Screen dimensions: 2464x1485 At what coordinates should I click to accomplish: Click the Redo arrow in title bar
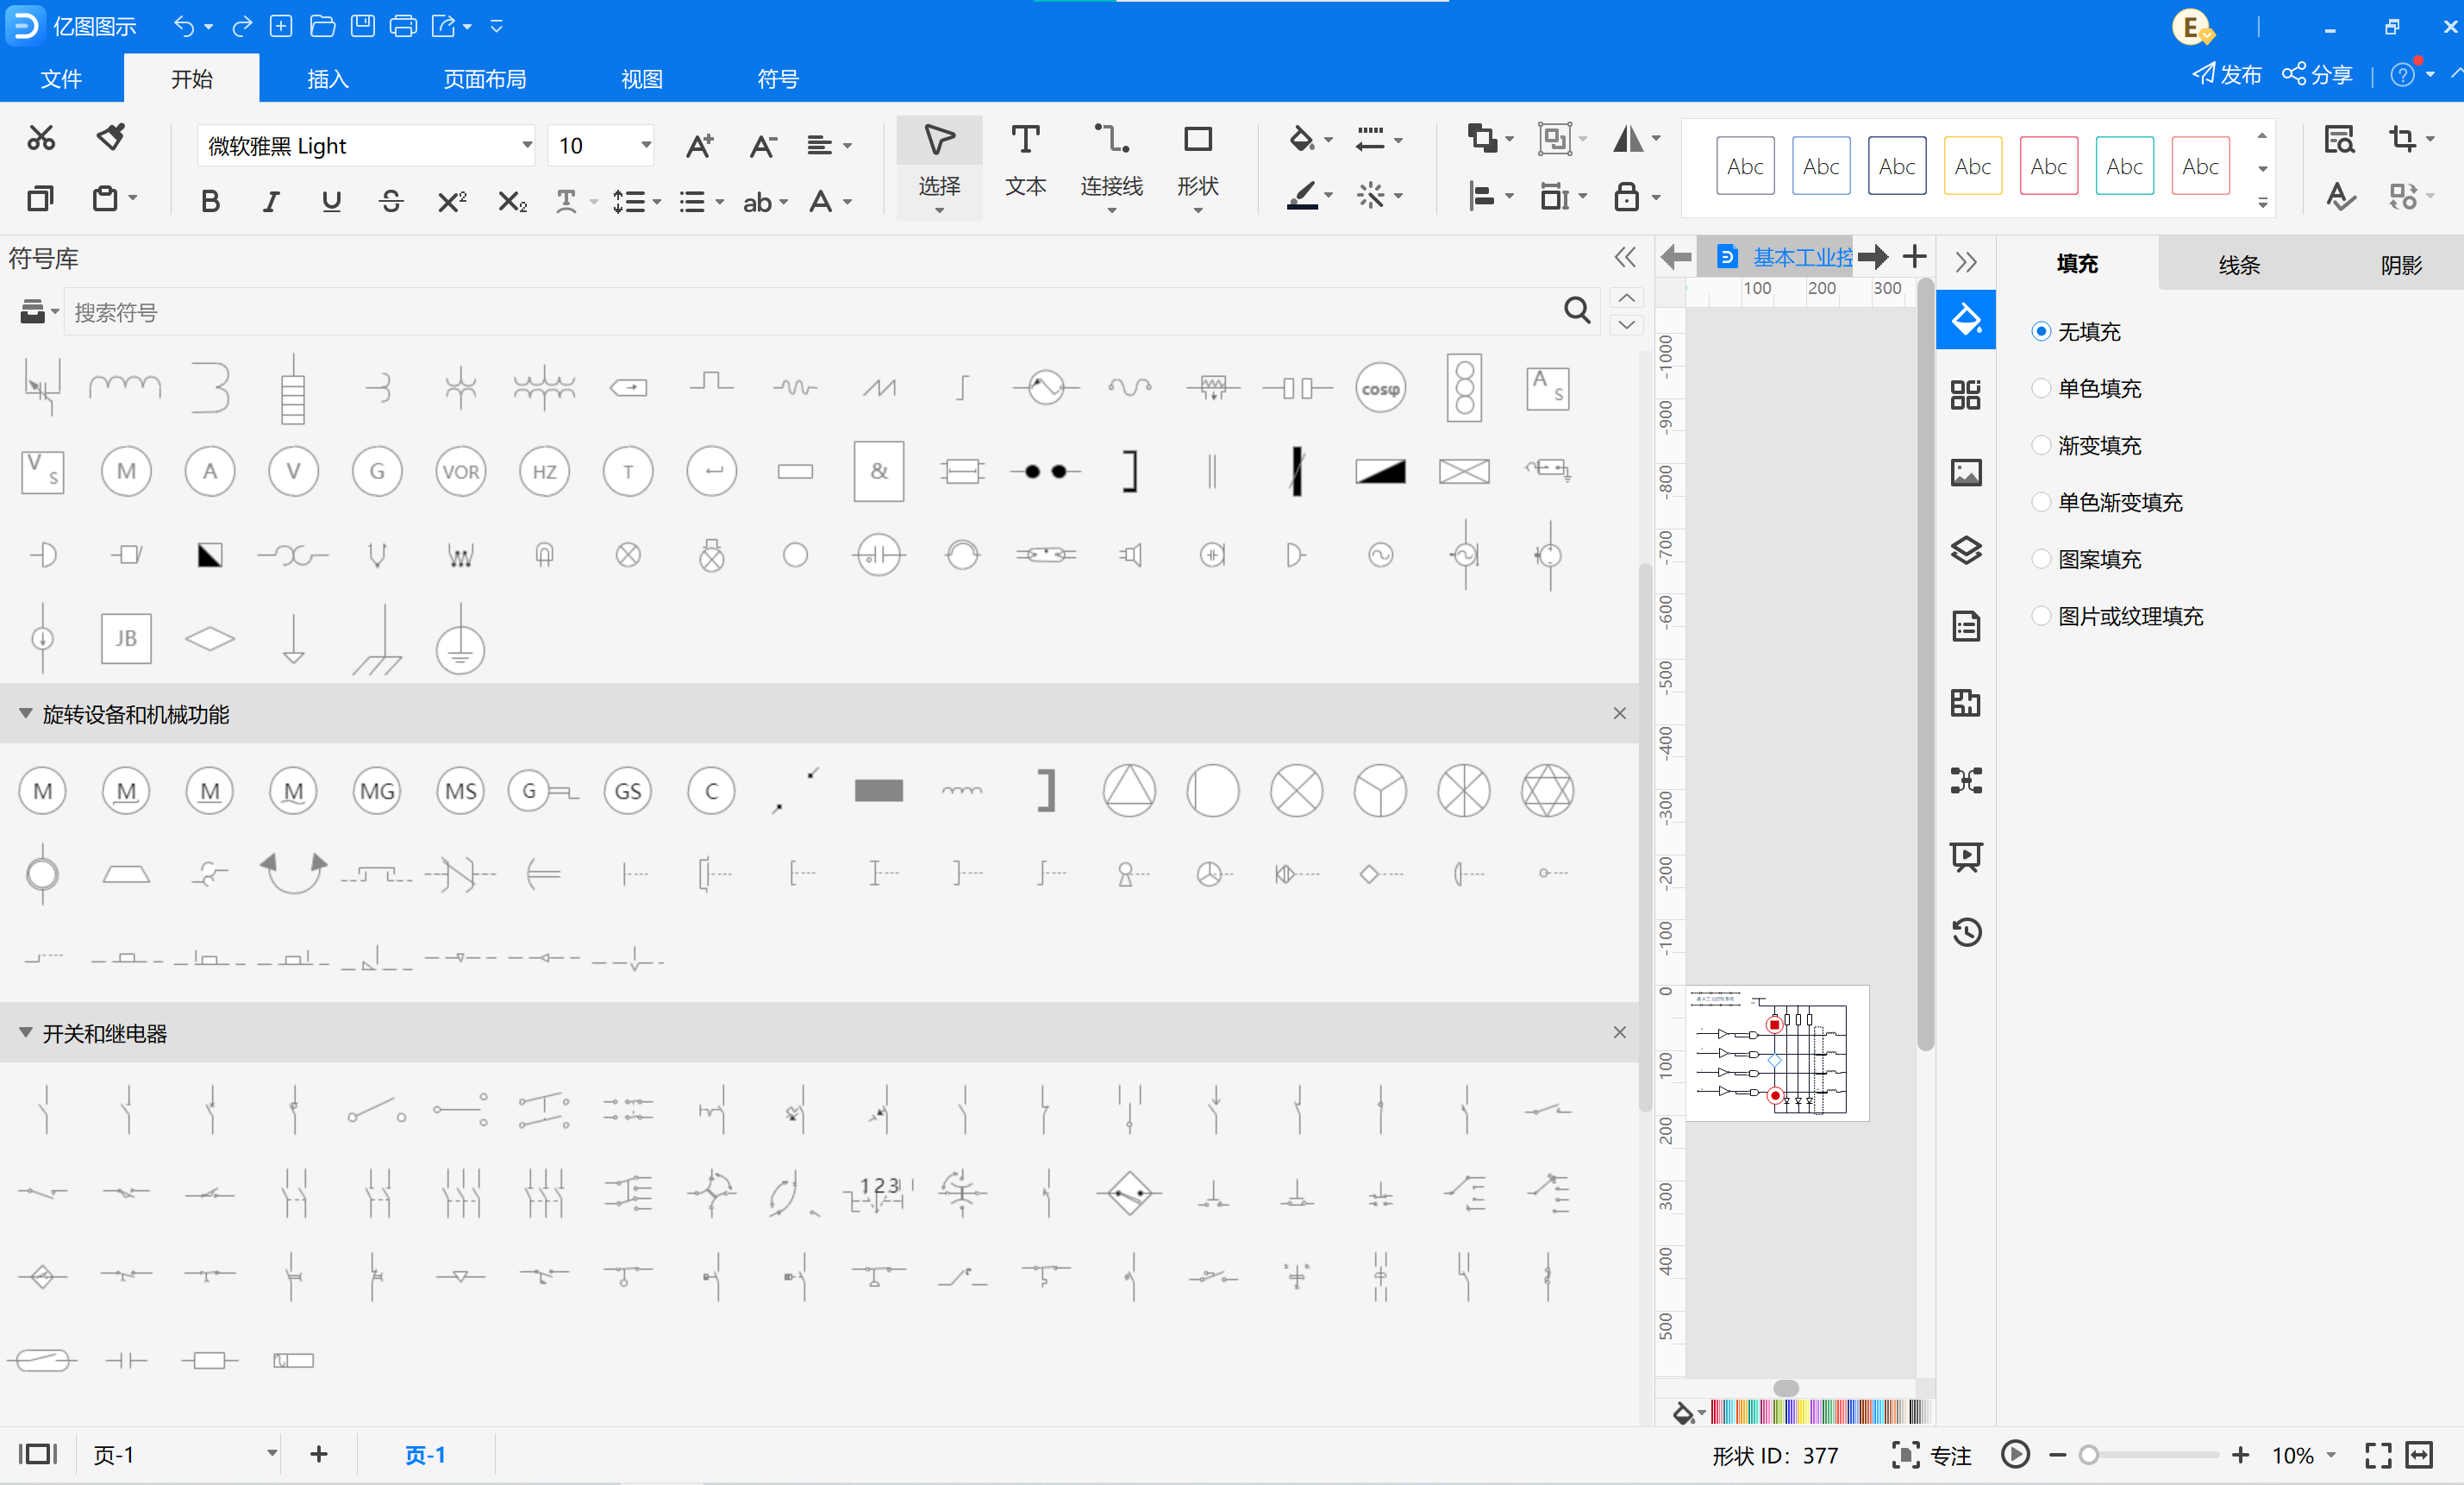coord(241,26)
